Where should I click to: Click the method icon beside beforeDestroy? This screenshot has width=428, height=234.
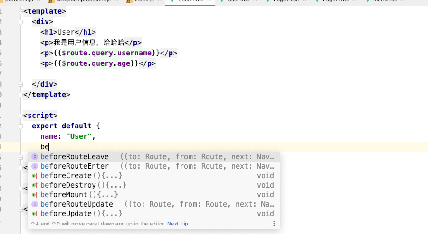(35, 185)
